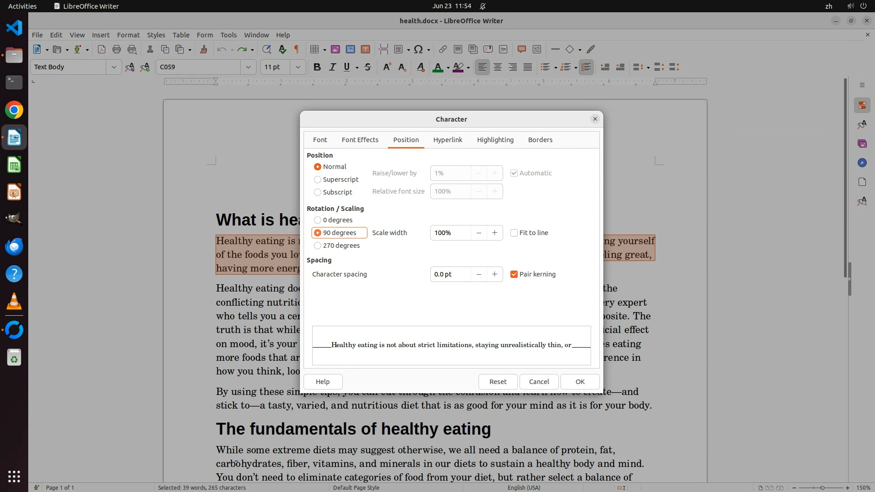Open the Format menu

(128, 35)
